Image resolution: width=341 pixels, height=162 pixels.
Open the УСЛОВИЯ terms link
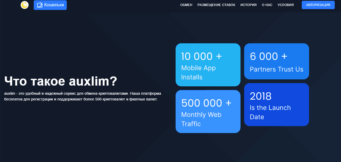click(286, 5)
